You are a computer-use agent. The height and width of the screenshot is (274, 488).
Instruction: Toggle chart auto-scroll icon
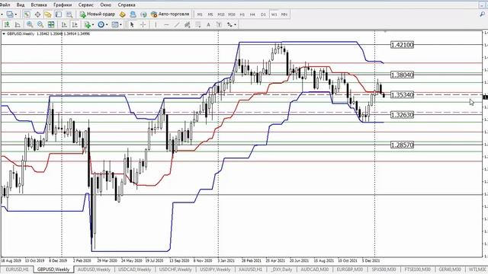(64, 24)
